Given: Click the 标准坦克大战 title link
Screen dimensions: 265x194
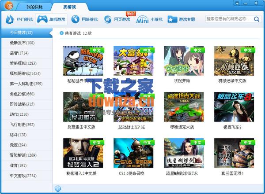Looking at the screenshot, I should point(182,127).
